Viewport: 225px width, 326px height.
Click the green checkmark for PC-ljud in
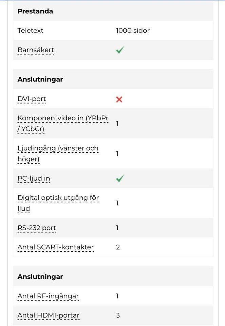coord(120,178)
